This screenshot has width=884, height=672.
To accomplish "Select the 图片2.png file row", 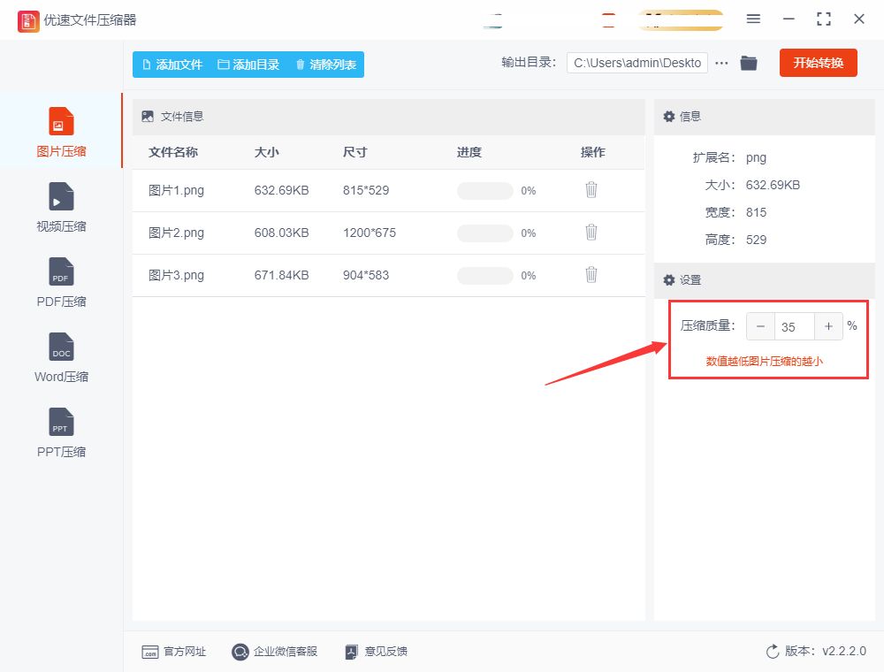I will 388,233.
